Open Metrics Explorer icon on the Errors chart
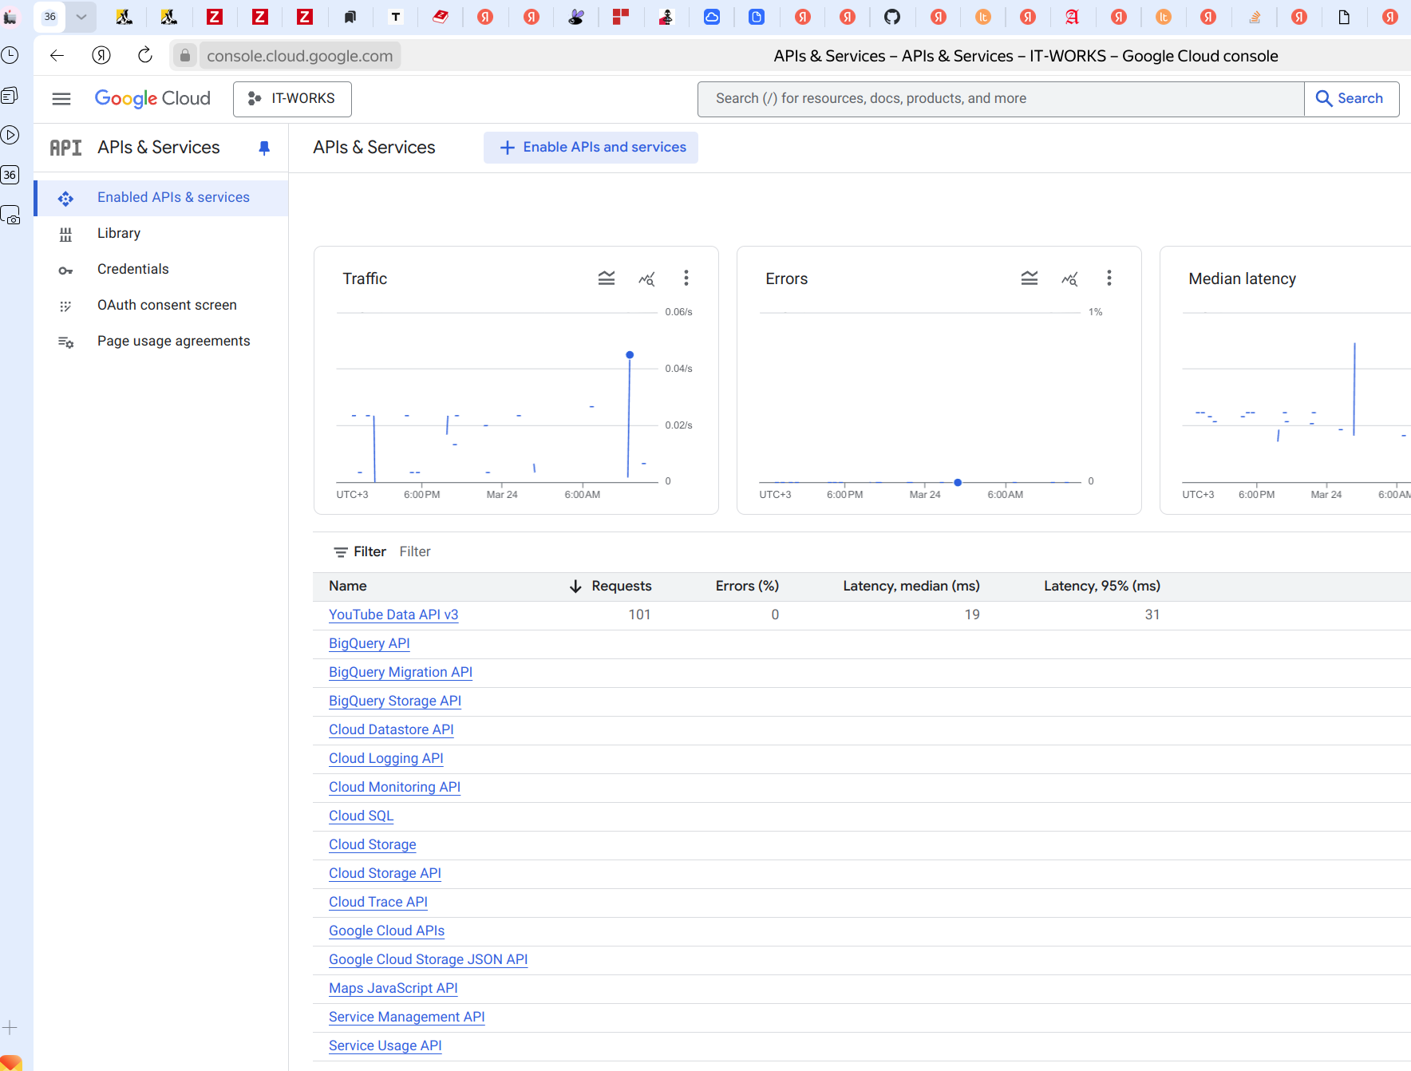This screenshot has width=1411, height=1071. tap(1069, 279)
